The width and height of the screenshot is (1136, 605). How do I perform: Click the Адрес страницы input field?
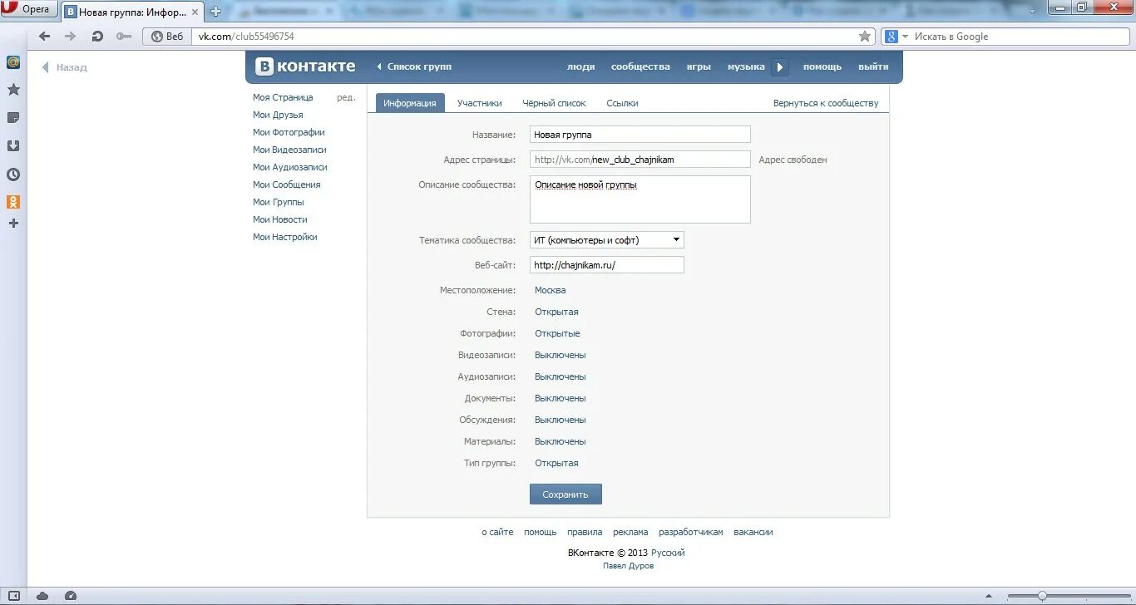pos(640,160)
